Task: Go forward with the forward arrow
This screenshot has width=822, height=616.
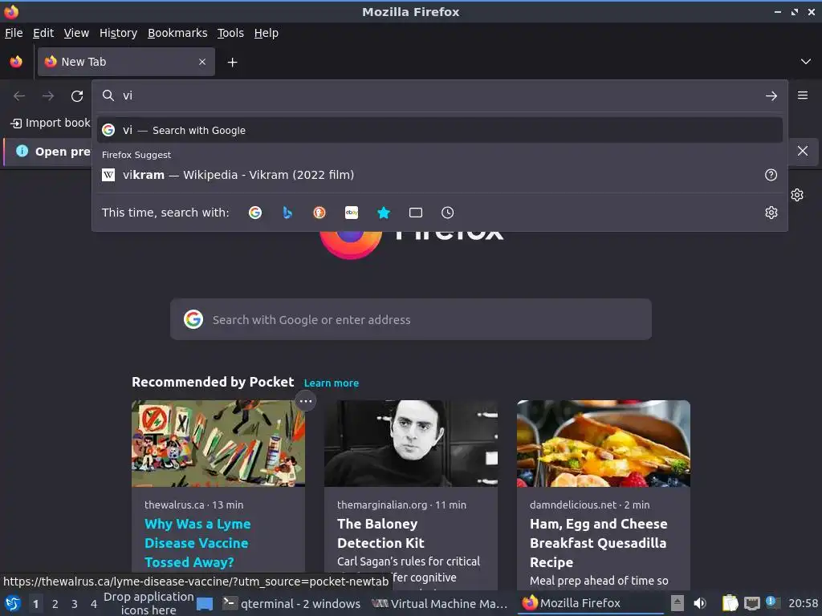Action: pyautogui.click(x=47, y=96)
